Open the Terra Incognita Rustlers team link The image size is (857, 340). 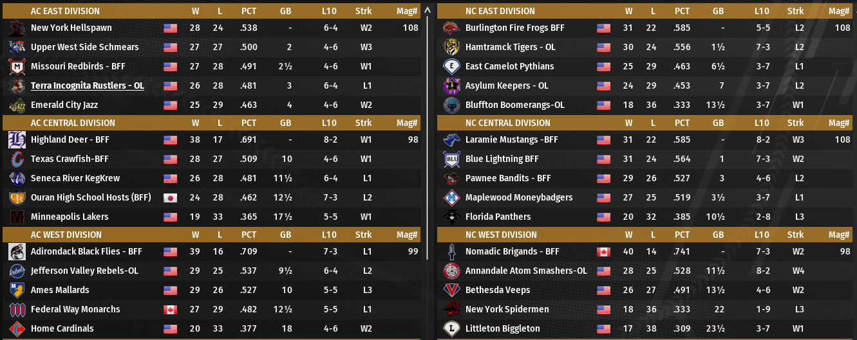point(88,86)
